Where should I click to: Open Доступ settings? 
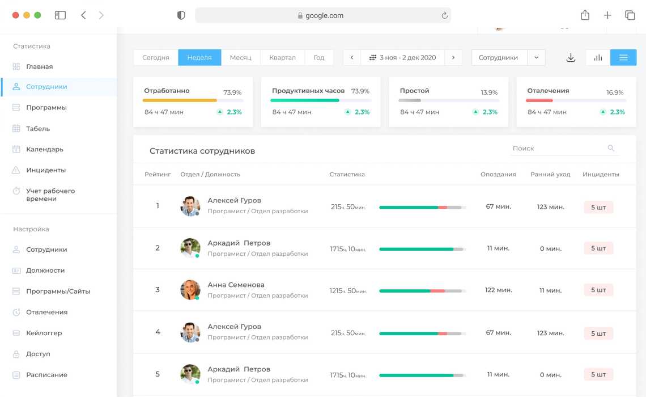pyautogui.click(x=38, y=354)
